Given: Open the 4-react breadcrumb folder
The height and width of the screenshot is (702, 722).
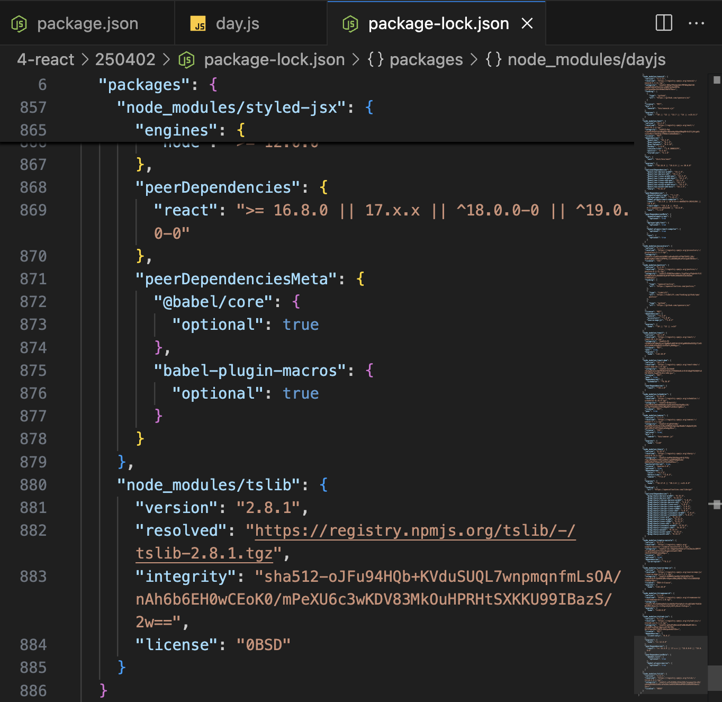Looking at the screenshot, I should (46, 59).
